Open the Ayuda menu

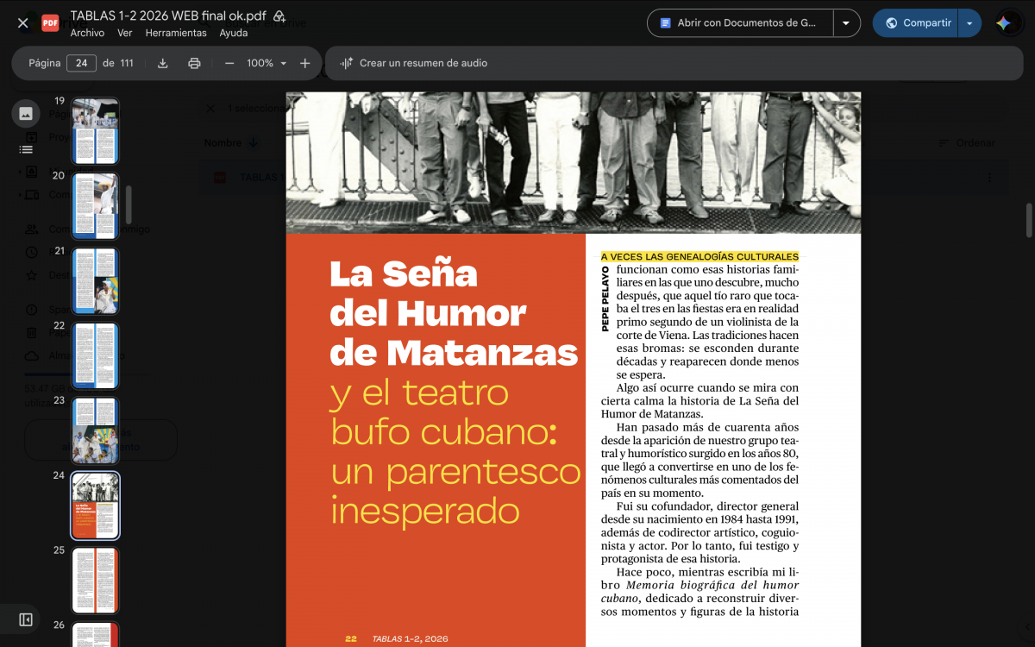tap(234, 33)
